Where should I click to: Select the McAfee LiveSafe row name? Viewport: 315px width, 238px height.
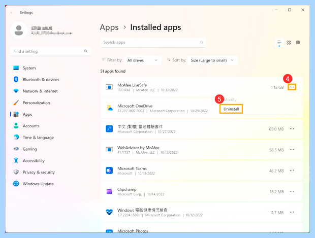pyautogui.click(x=132, y=85)
